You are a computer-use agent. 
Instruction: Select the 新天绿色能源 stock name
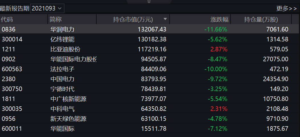tap(68, 119)
